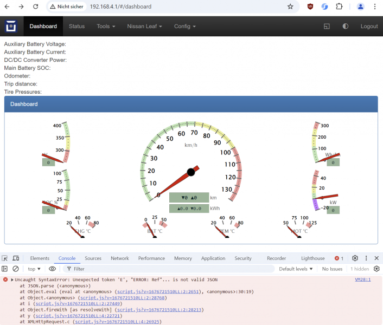Create a live expression with eye icon
383x325 pixels.
tap(52, 269)
